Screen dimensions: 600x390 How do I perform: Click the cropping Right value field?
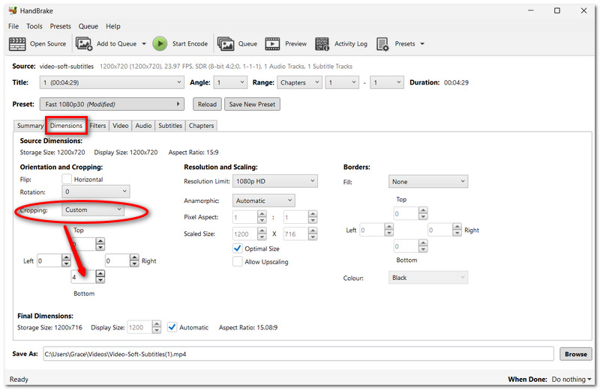point(118,261)
